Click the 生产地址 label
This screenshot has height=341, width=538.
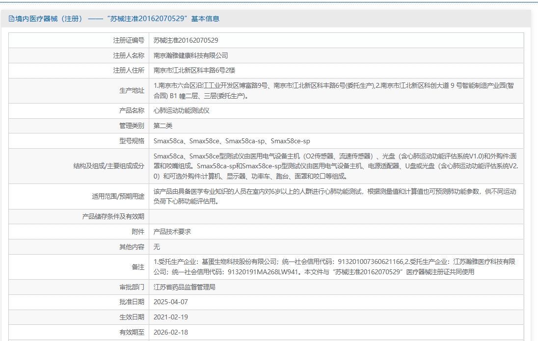click(132, 91)
